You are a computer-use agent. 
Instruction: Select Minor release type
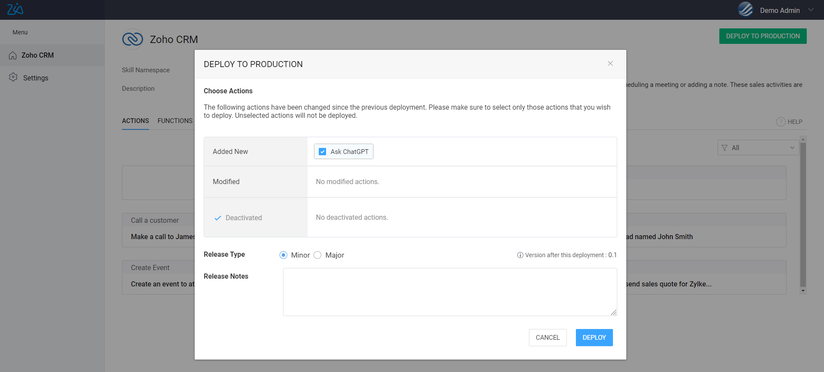tap(283, 255)
